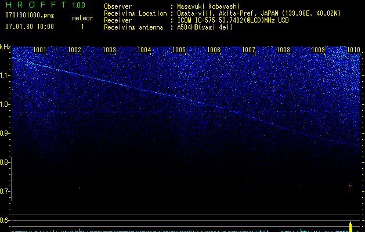
Task: Click the 1003 time marker
Action: click(110, 50)
